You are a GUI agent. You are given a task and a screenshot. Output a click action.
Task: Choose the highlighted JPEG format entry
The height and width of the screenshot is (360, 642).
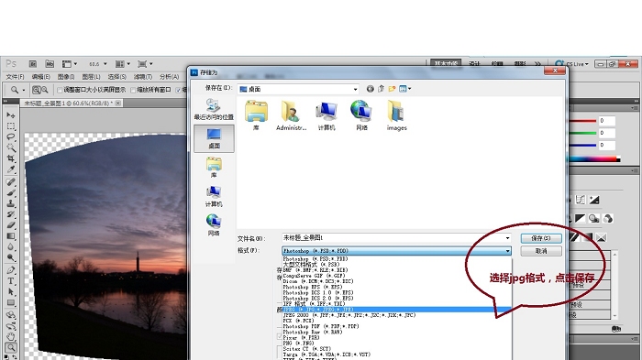pyautogui.click(x=396, y=310)
